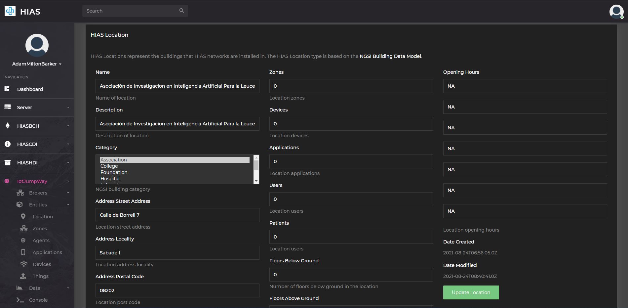The width and height of the screenshot is (628, 308).
Task: Select Foundation in the Category list
Action: (175, 172)
